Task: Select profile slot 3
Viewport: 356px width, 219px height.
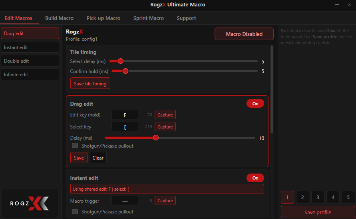Action: [318, 197]
